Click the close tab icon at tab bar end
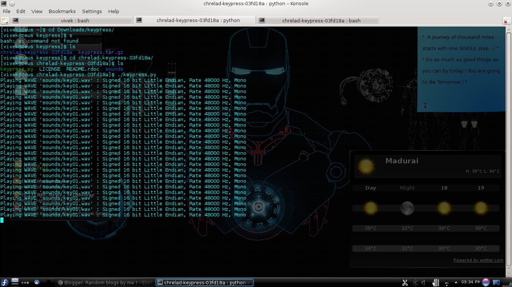Image resolution: width=512 pixels, height=287 pixels. (x=507, y=21)
